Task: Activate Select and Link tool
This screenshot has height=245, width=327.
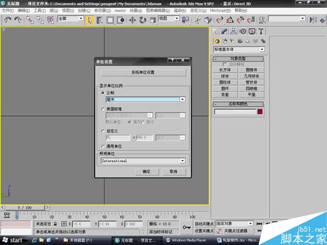Action: [30, 20]
